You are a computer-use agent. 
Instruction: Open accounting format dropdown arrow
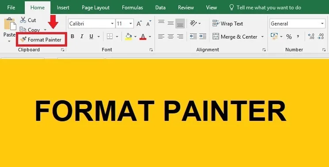281,37
